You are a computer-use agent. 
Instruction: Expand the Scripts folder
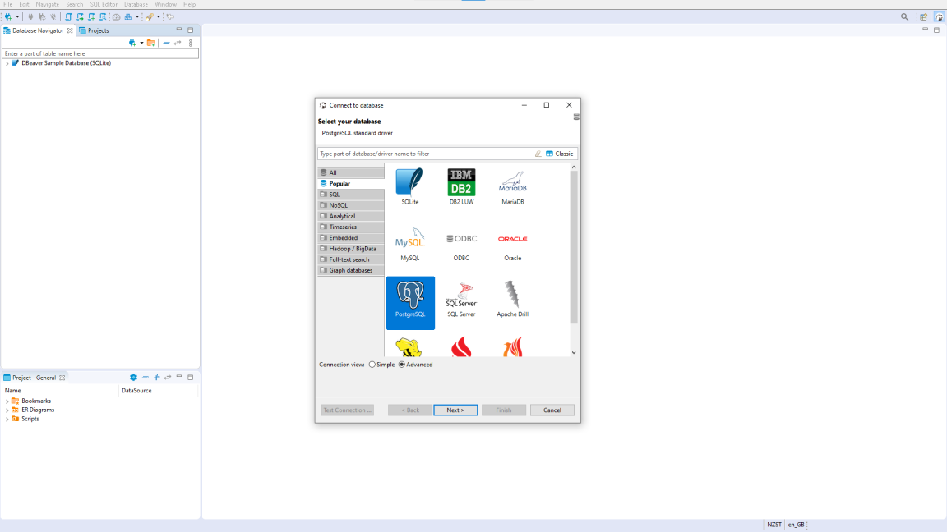[x=7, y=420]
